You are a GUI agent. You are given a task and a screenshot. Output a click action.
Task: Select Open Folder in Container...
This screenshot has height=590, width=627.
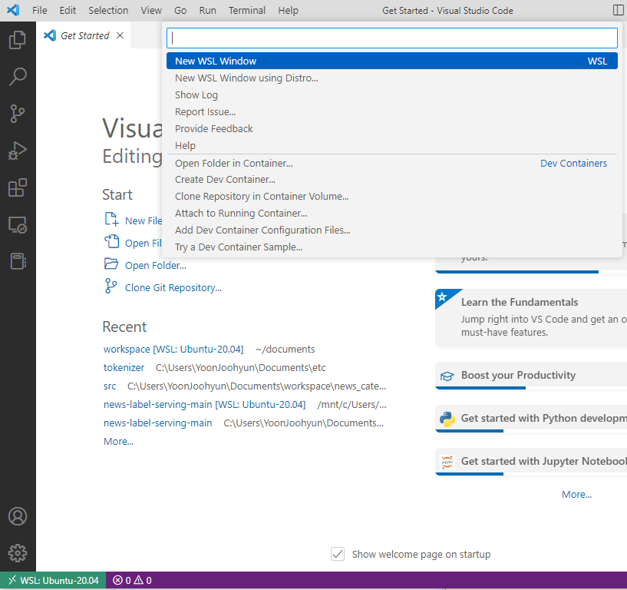click(x=392, y=164)
